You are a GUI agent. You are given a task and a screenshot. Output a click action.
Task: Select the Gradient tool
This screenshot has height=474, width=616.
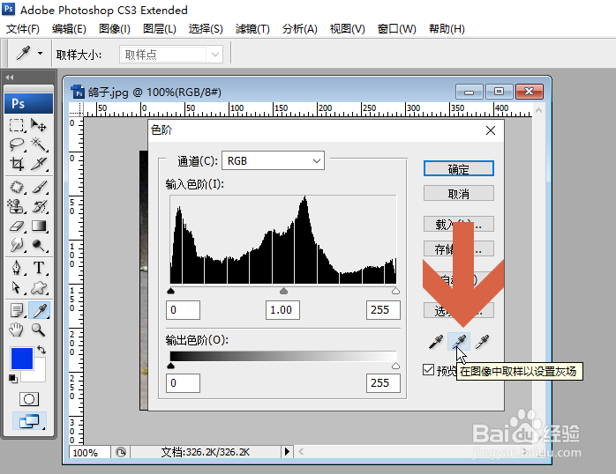[39, 226]
